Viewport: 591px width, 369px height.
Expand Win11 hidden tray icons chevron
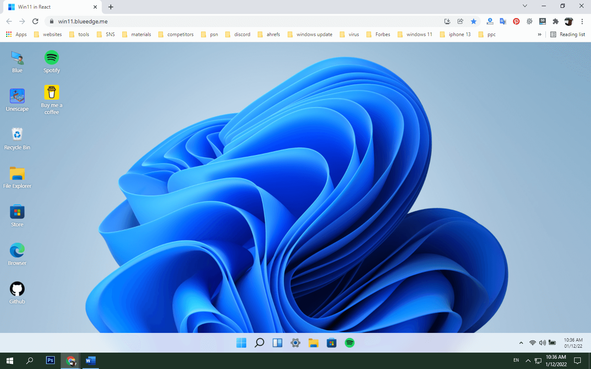pyautogui.click(x=521, y=343)
